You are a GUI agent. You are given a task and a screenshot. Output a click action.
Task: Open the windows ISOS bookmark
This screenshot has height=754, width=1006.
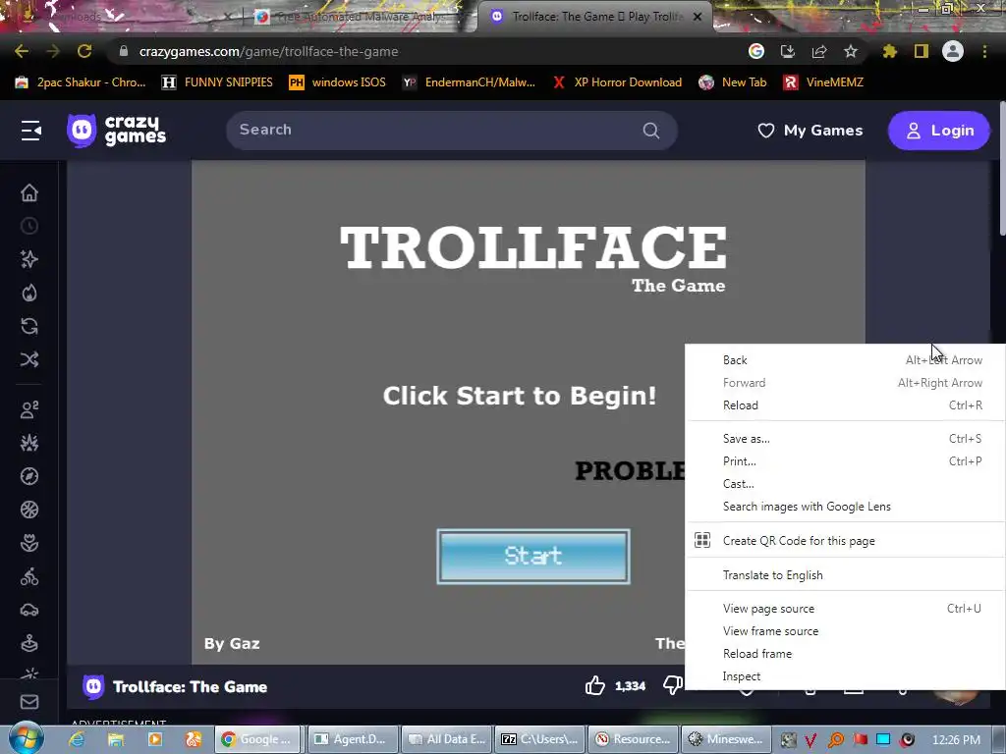point(338,82)
